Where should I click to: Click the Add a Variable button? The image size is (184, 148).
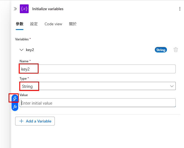(35, 121)
